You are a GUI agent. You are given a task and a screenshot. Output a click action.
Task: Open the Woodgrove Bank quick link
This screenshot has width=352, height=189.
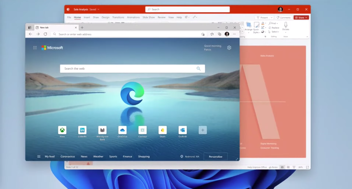(103, 130)
